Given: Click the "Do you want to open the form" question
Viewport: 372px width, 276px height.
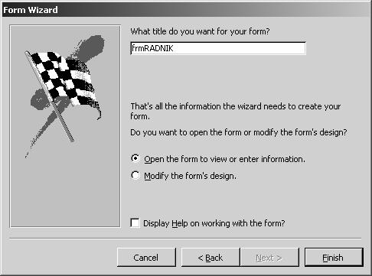Looking at the screenshot, I should [239, 132].
